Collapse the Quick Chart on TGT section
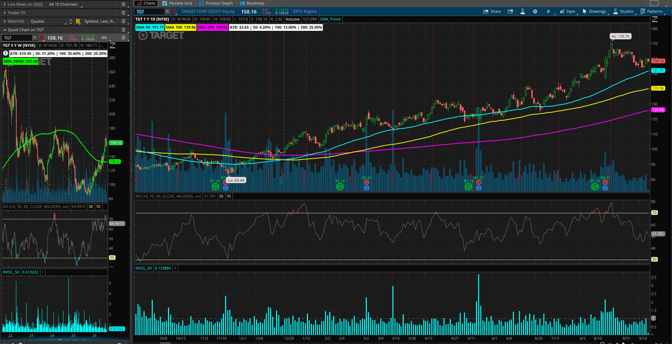This screenshot has height=344, width=672. [4, 30]
